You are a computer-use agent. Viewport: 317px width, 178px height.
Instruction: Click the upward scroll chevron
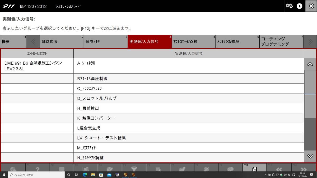[310, 64]
